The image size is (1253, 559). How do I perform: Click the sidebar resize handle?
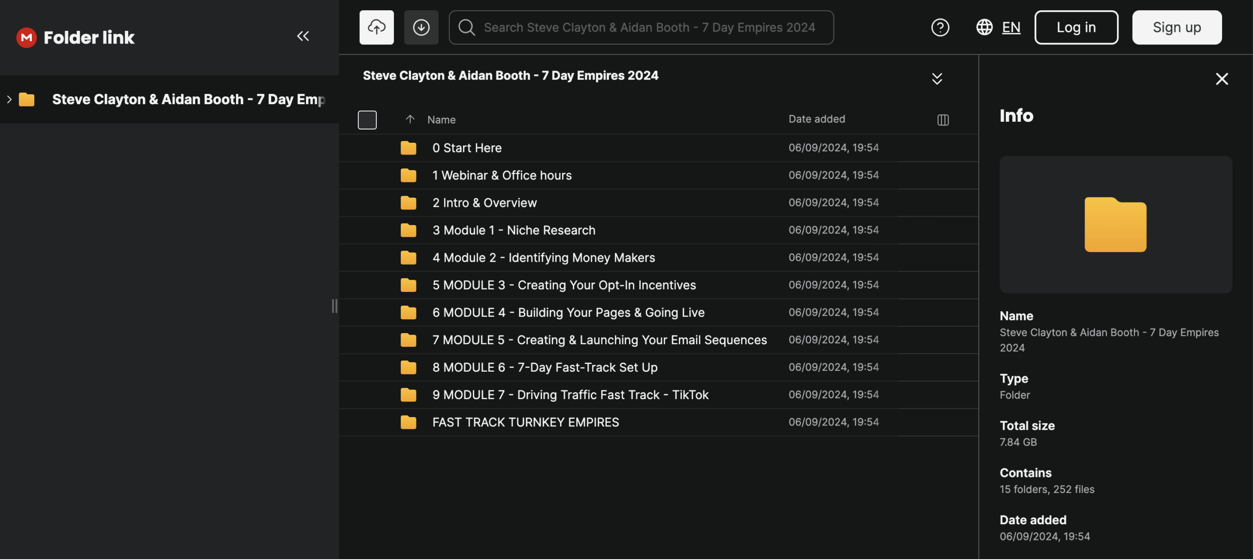[335, 306]
